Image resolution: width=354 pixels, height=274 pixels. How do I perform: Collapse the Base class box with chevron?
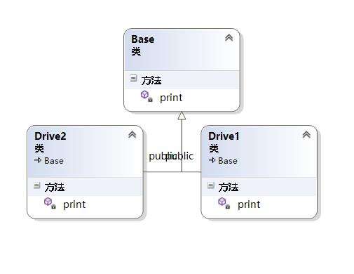[x=229, y=38]
